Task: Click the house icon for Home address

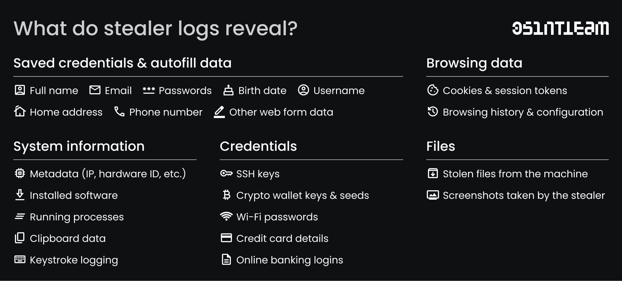Action: (x=20, y=111)
